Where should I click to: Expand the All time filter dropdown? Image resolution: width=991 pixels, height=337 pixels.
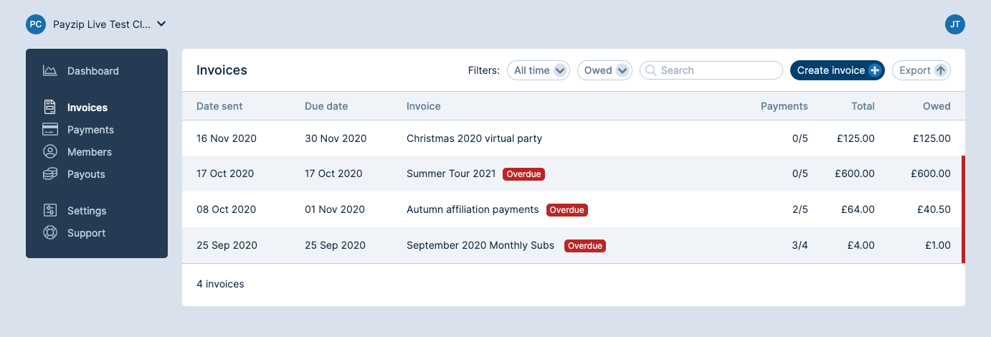click(538, 70)
